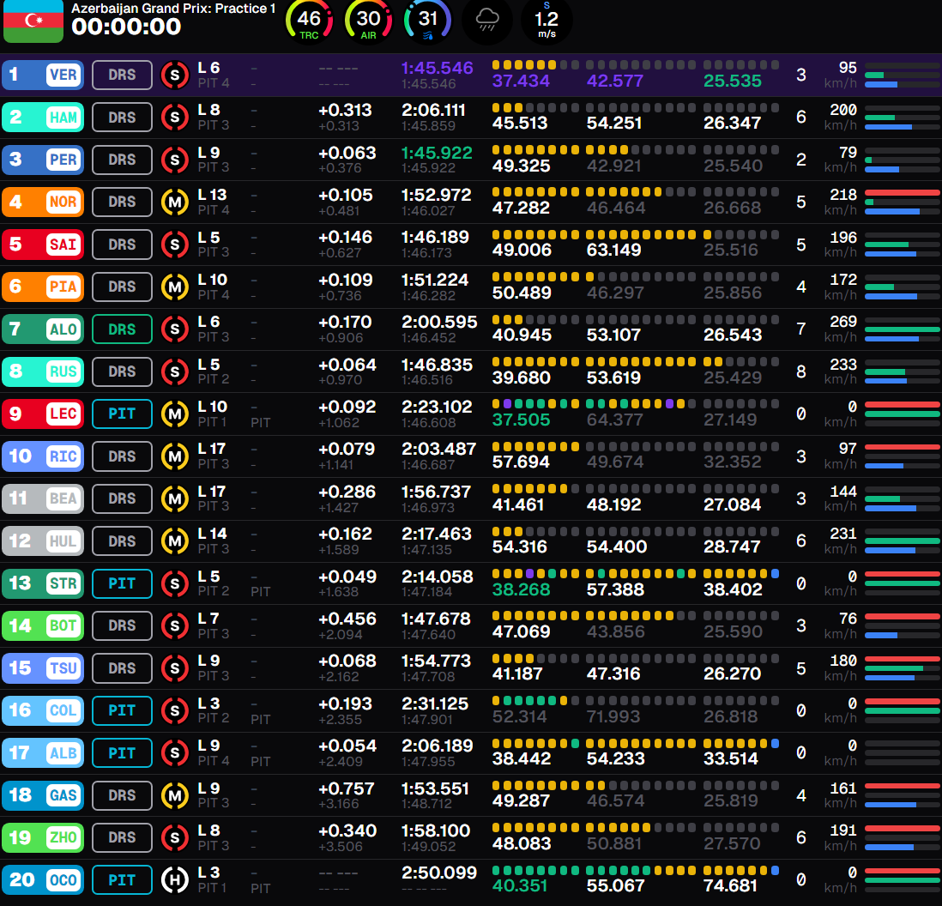Click RIC's lap count L 17
The image size is (942, 906).
click(x=211, y=450)
